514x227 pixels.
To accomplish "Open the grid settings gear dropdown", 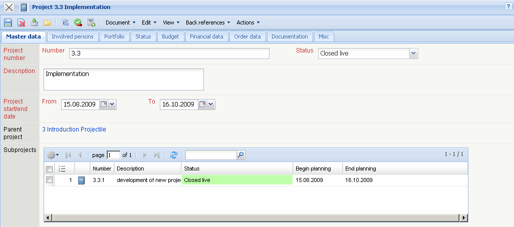I will pos(53,155).
